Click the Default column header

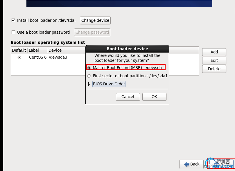coord(19,50)
